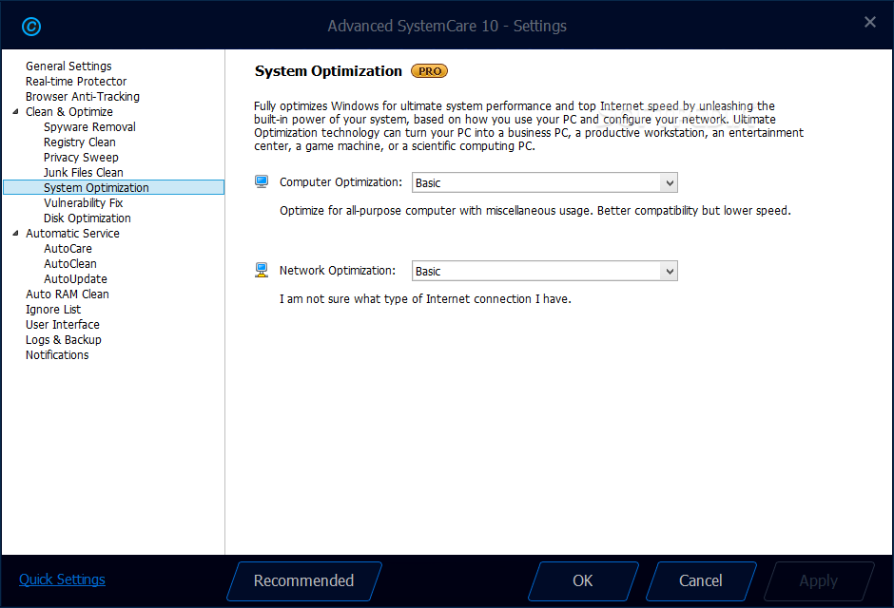The height and width of the screenshot is (608, 894).
Task: Select Automatic Service category
Action: [72, 234]
